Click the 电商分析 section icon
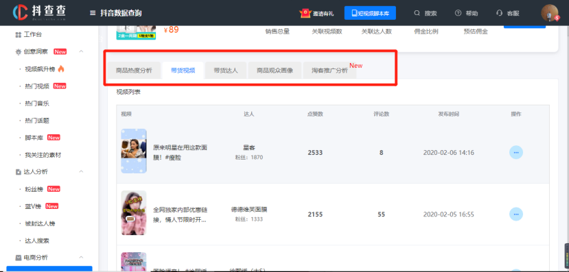This screenshot has height=272, width=569. [18, 258]
